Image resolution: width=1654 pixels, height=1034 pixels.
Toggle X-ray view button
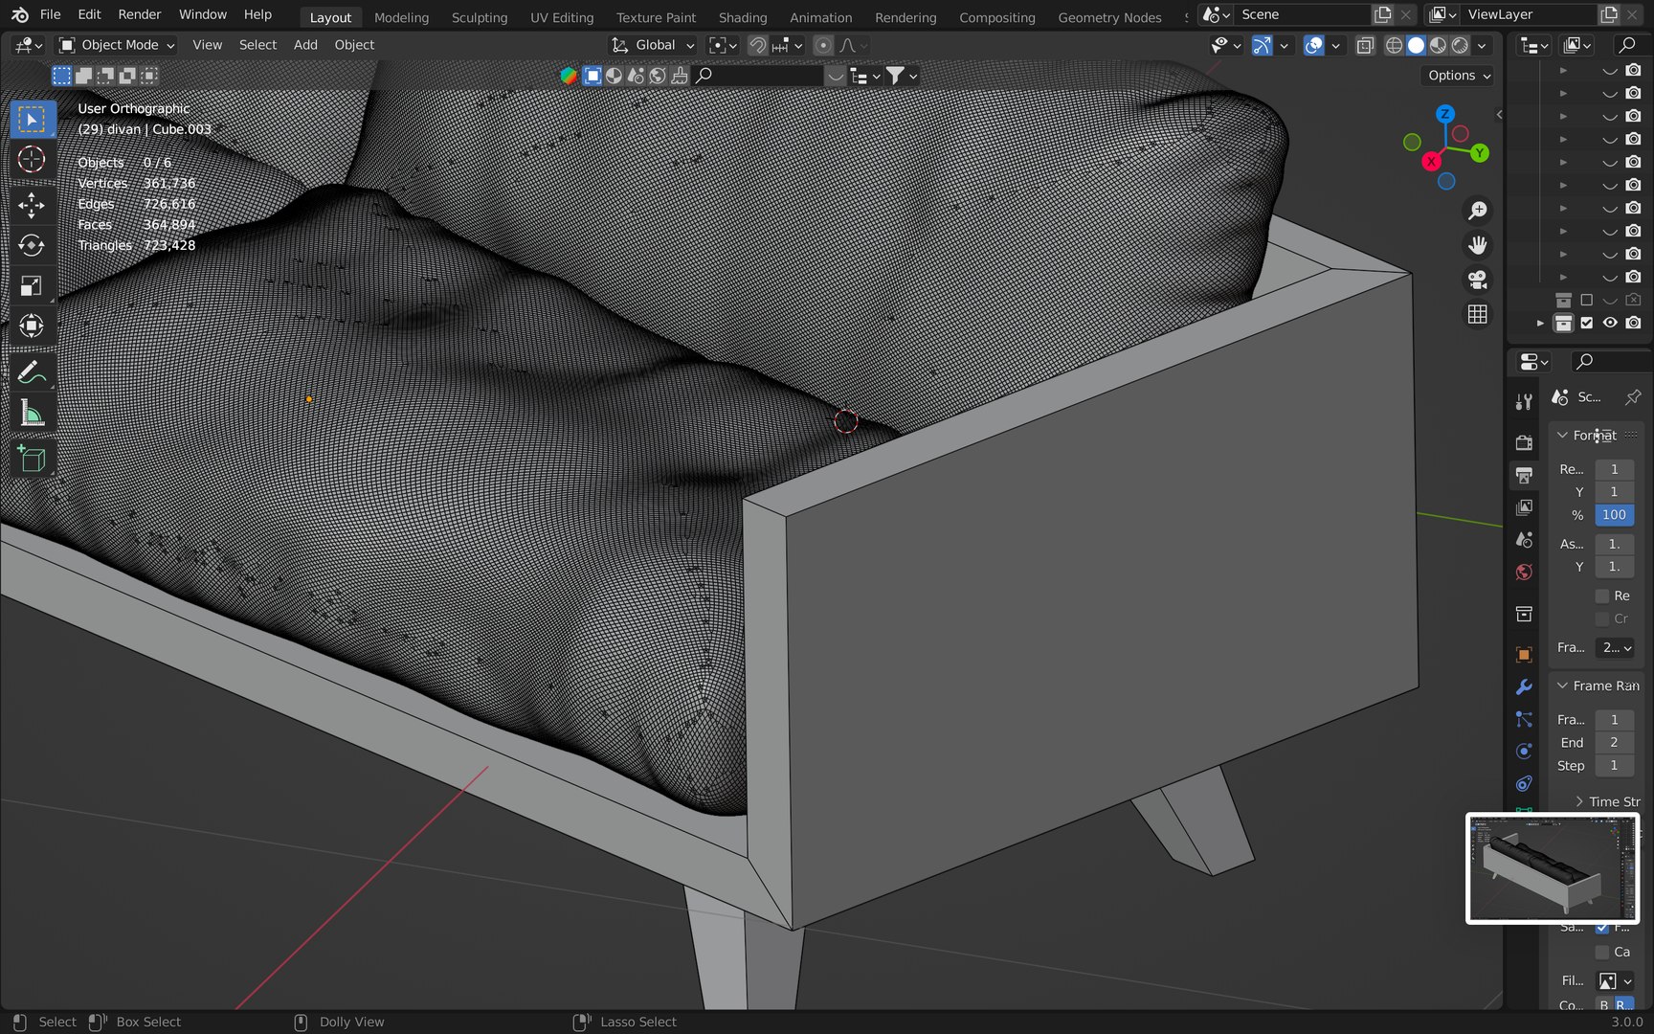tap(1366, 45)
